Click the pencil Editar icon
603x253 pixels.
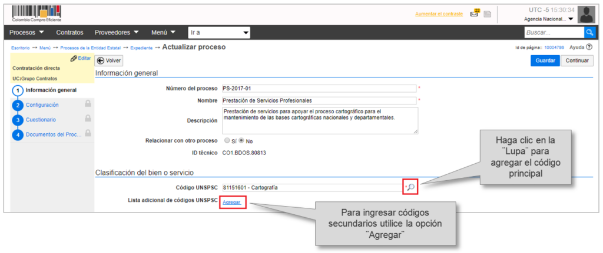[74, 58]
